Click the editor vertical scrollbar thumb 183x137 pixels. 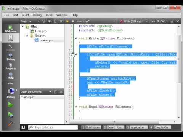[178, 59]
